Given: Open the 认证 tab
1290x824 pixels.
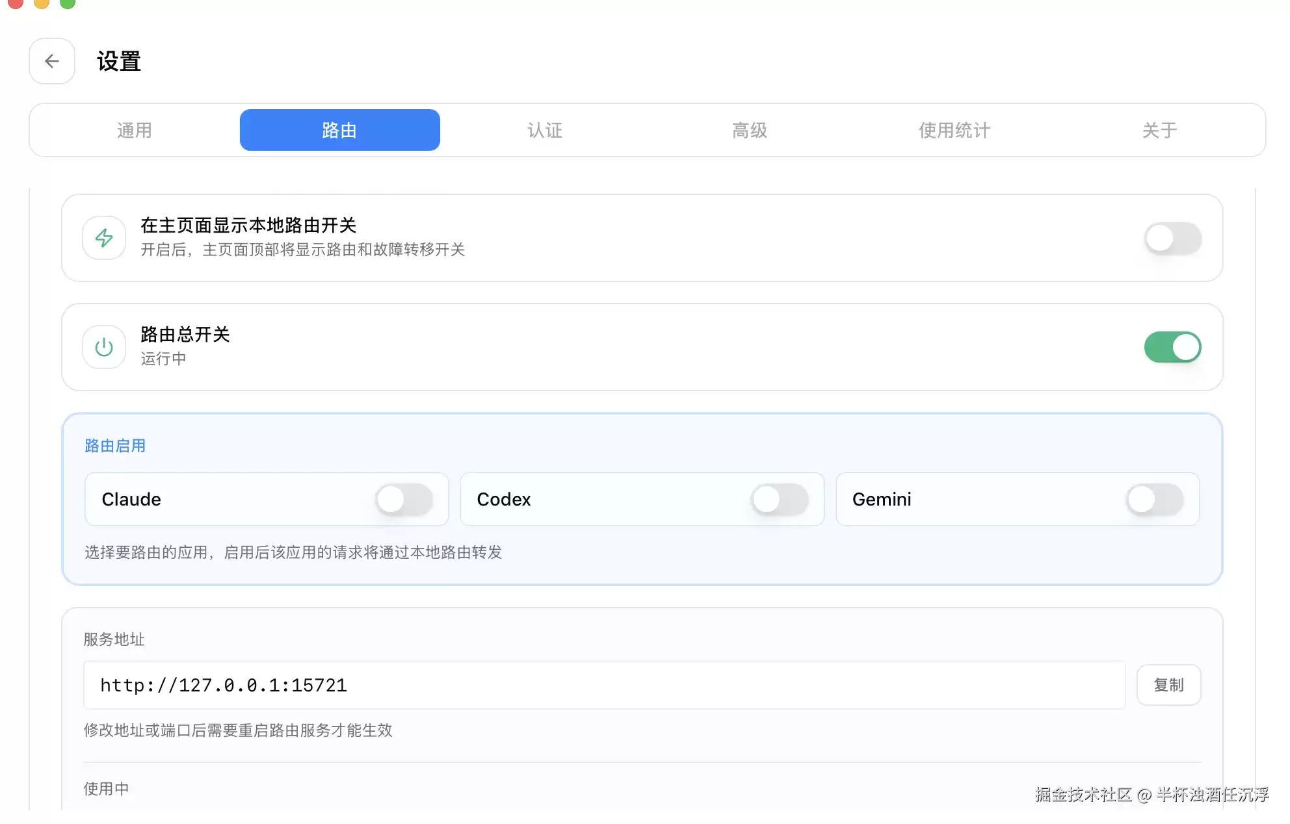Looking at the screenshot, I should tap(545, 130).
